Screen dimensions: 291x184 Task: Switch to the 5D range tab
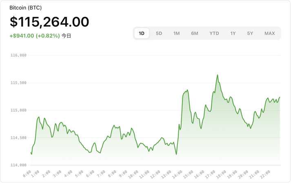pyautogui.click(x=159, y=33)
